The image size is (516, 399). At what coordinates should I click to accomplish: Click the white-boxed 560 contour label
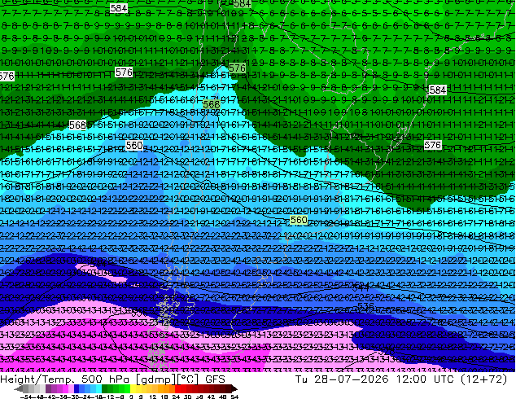(134, 145)
